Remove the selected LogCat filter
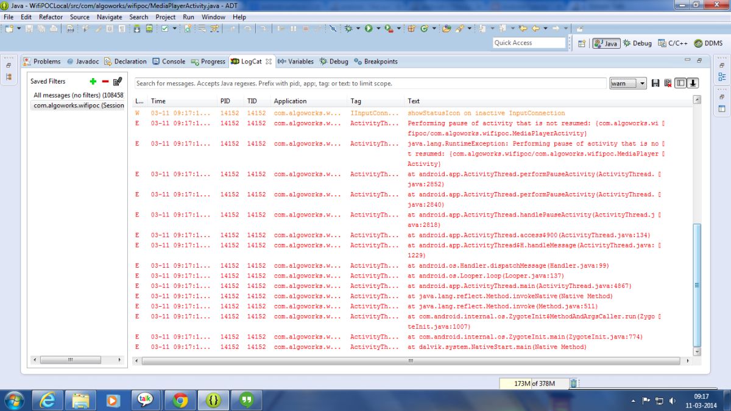 (x=105, y=81)
